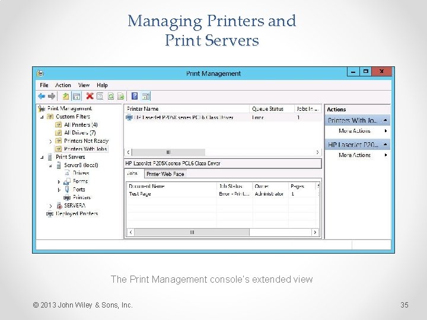Click the All Printers (4) filter icon
427x320 pixels.
[x=59, y=125]
